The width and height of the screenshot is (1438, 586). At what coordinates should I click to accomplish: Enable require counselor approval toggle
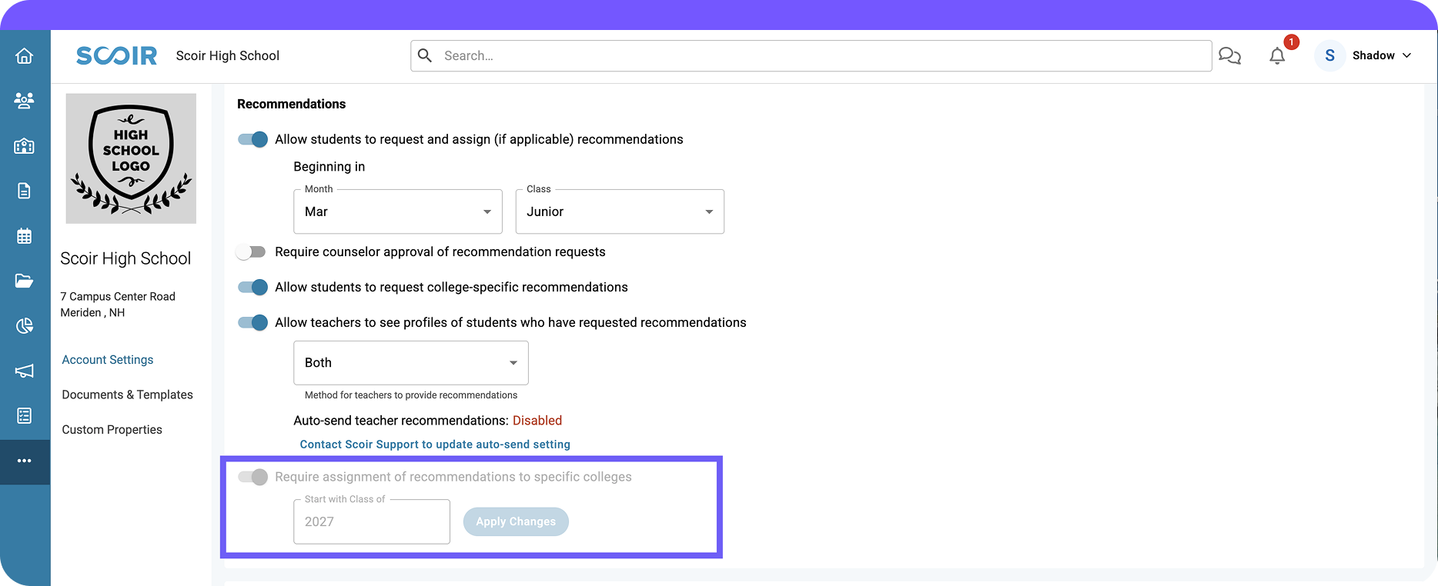coord(251,252)
